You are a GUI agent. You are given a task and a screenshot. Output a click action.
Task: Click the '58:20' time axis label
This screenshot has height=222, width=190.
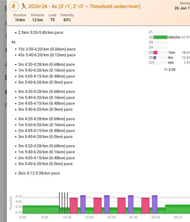coord(178,217)
